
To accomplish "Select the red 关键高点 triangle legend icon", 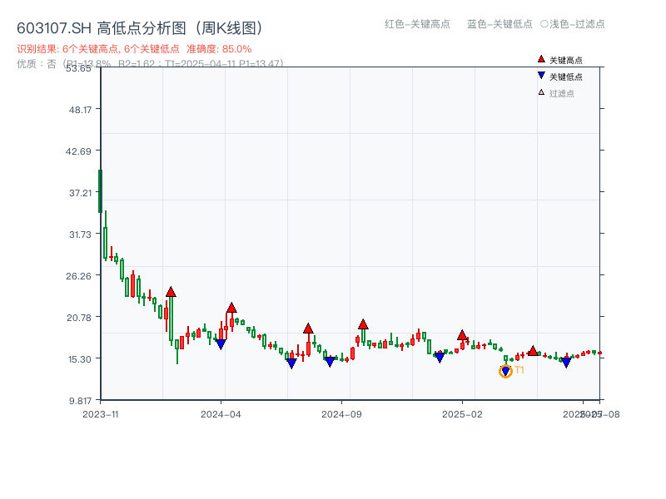I will pos(539,59).
